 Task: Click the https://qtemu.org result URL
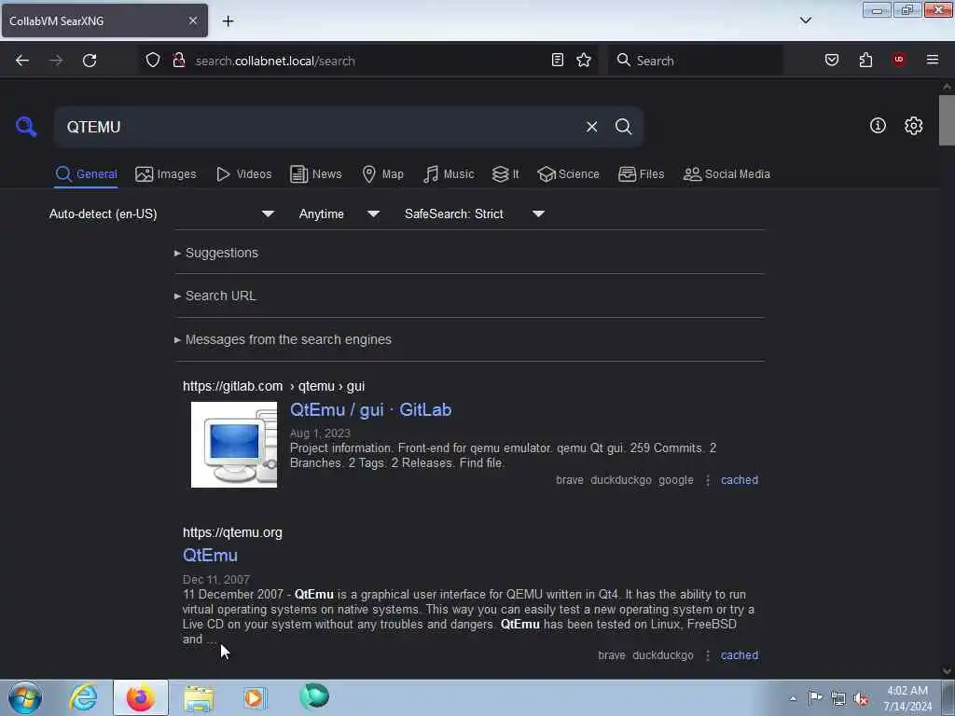pos(232,532)
